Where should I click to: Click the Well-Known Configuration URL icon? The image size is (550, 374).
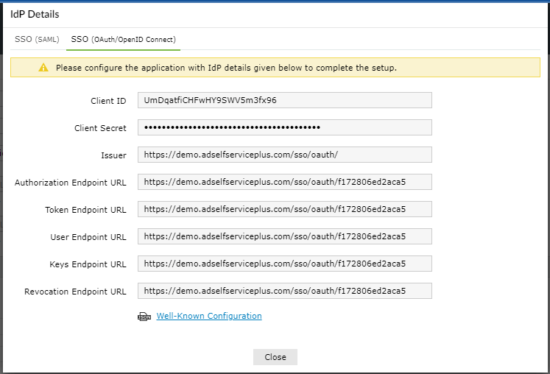pos(144,317)
